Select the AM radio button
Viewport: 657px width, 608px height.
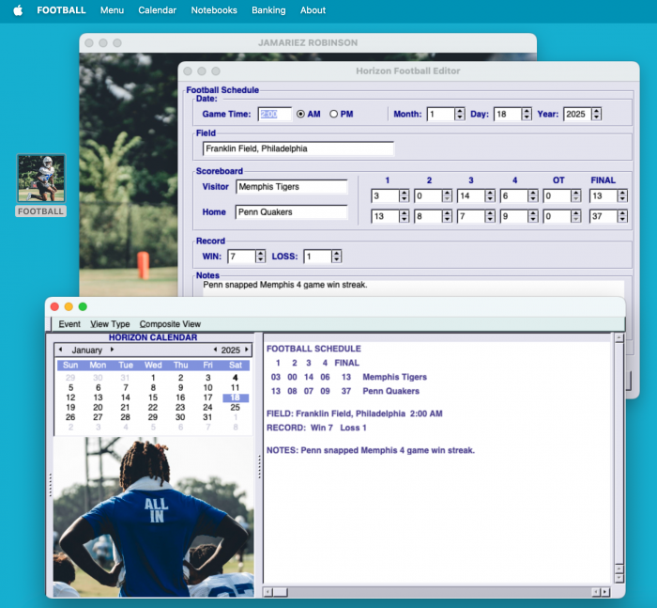[301, 115]
